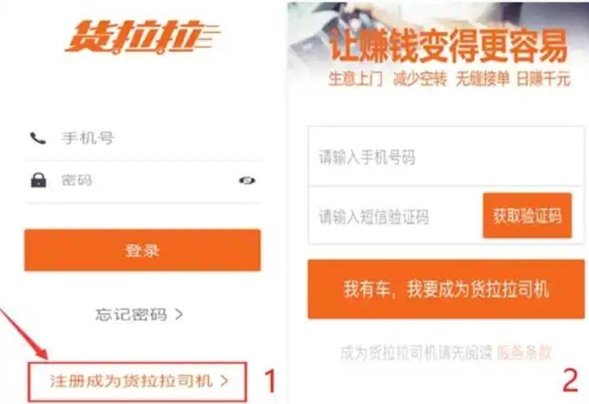The image size is (589, 404).
Task: Click the red number 2 marker
Action: point(570,380)
